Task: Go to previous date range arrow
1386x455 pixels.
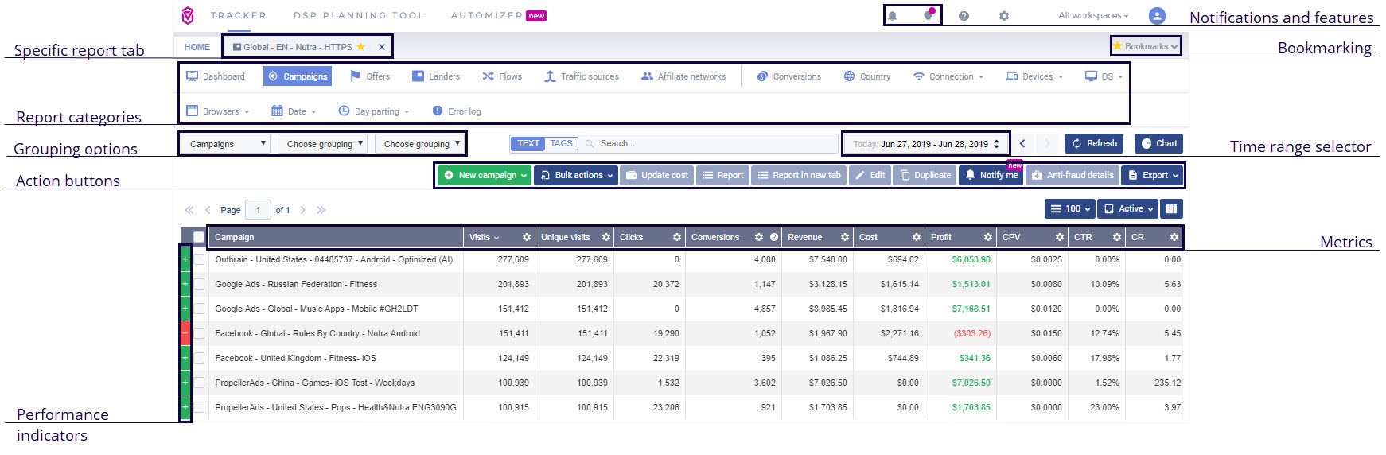Action: click(1022, 144)
